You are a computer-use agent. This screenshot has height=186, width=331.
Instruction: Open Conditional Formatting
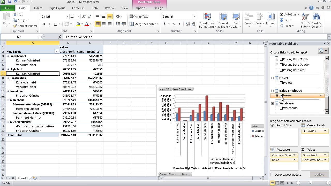207,21
